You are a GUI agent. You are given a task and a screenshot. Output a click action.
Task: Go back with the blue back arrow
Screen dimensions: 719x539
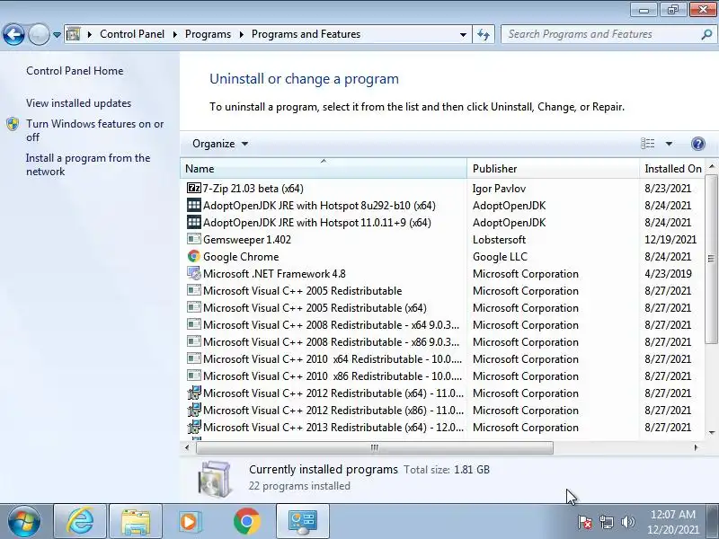point(13,34)
